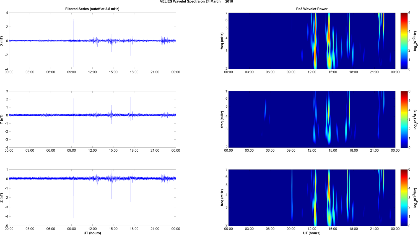Click the "2" frequency tick of Z wavelet panel
The width and height of the screenshot is (418, 235).
[x=226, y=225]
